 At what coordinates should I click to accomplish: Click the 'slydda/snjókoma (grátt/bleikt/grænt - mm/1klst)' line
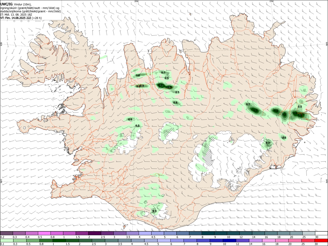(x=30, y=11)
